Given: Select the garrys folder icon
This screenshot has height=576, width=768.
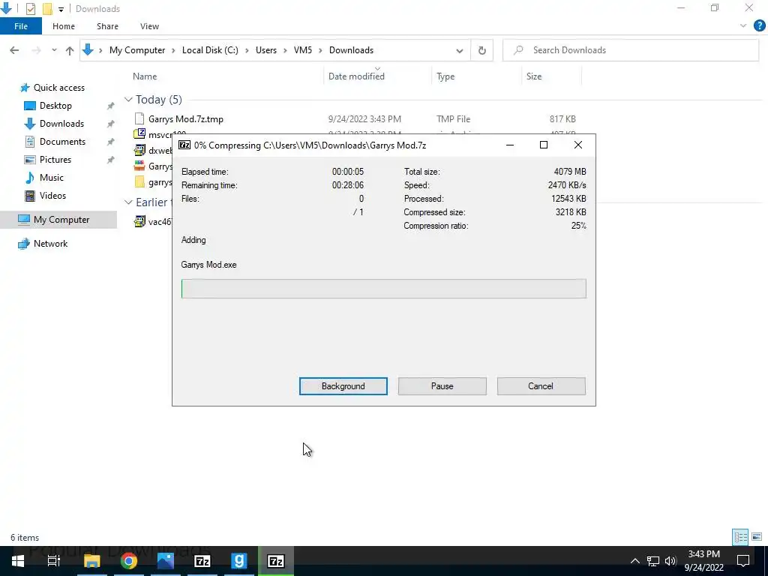Looking at the screenshot, I should pos(139,182).
